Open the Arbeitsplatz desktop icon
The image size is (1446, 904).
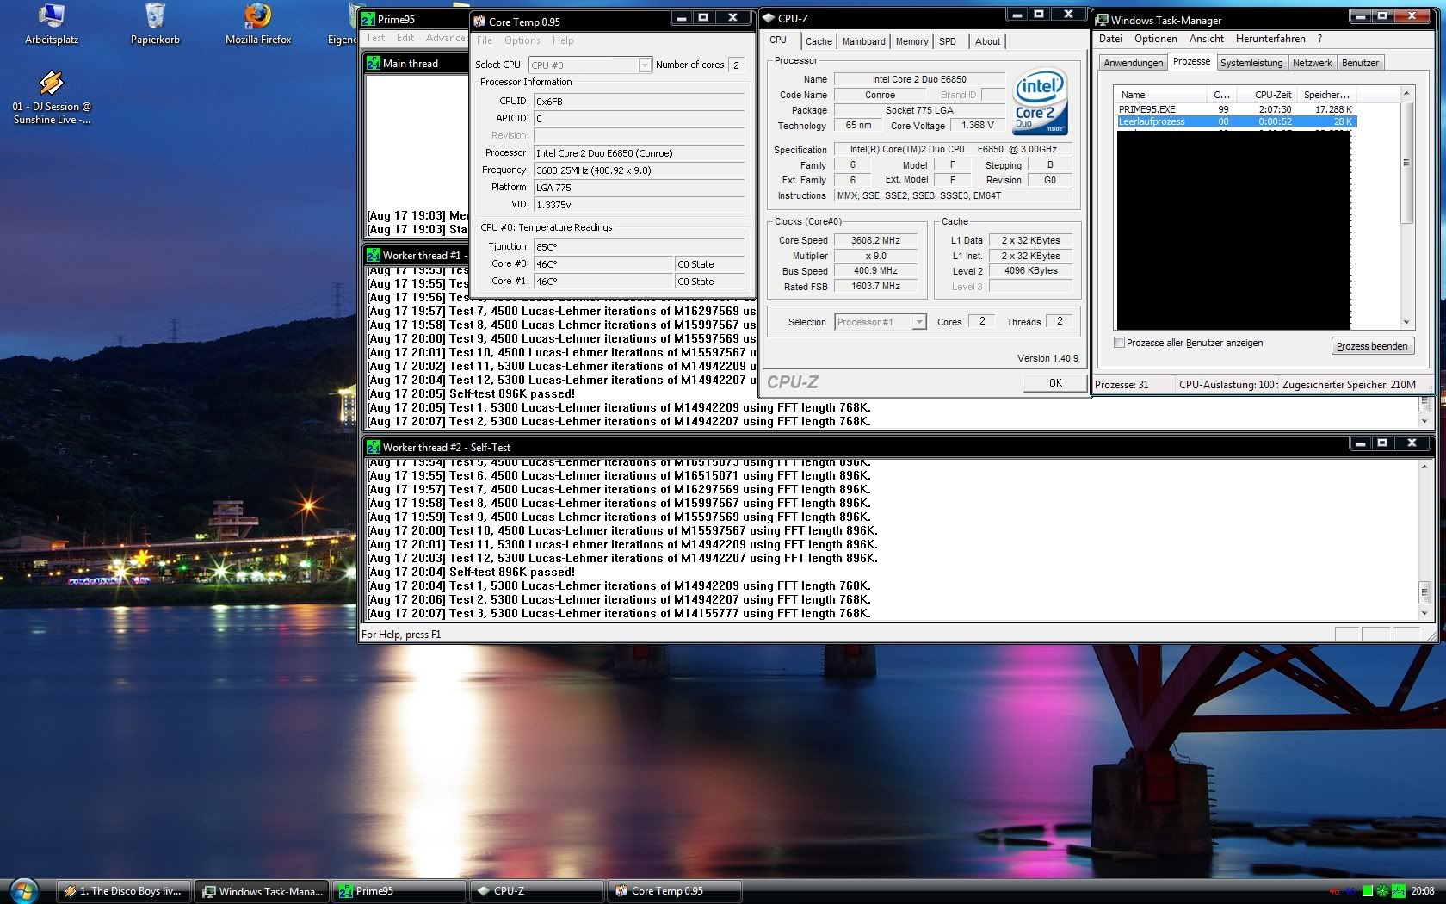52,24
